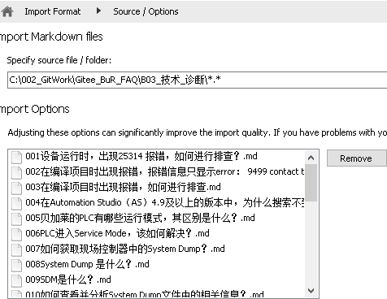Click the file list vertical scrollbar thumb
The width and height of the screenshot is (387, 299).
point(311,183)
